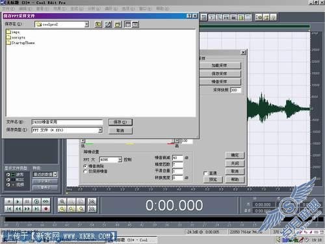Screen dimensions: 325x244
Task: Click the 预览 preview button
Action: [x=213, y=180]
